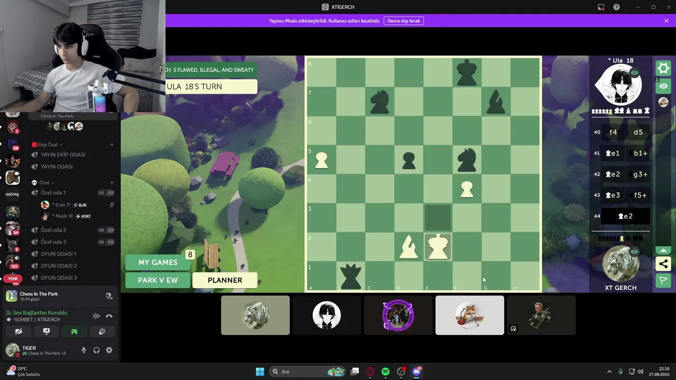
Task: Select the black bishop on g7
Action: (495, 101)
